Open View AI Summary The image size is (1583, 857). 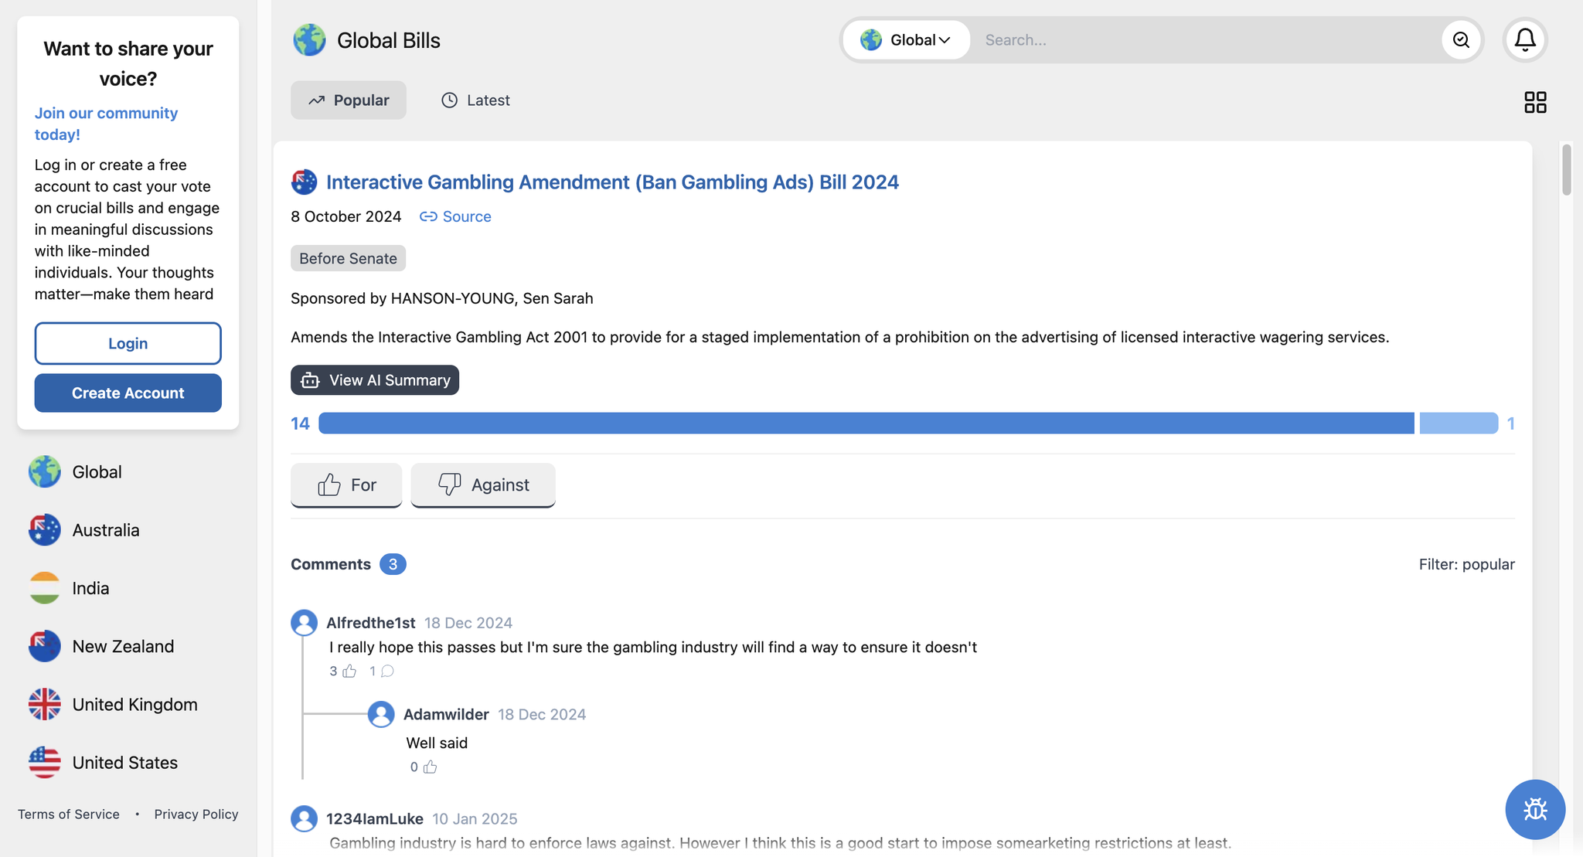click(374, 379)
